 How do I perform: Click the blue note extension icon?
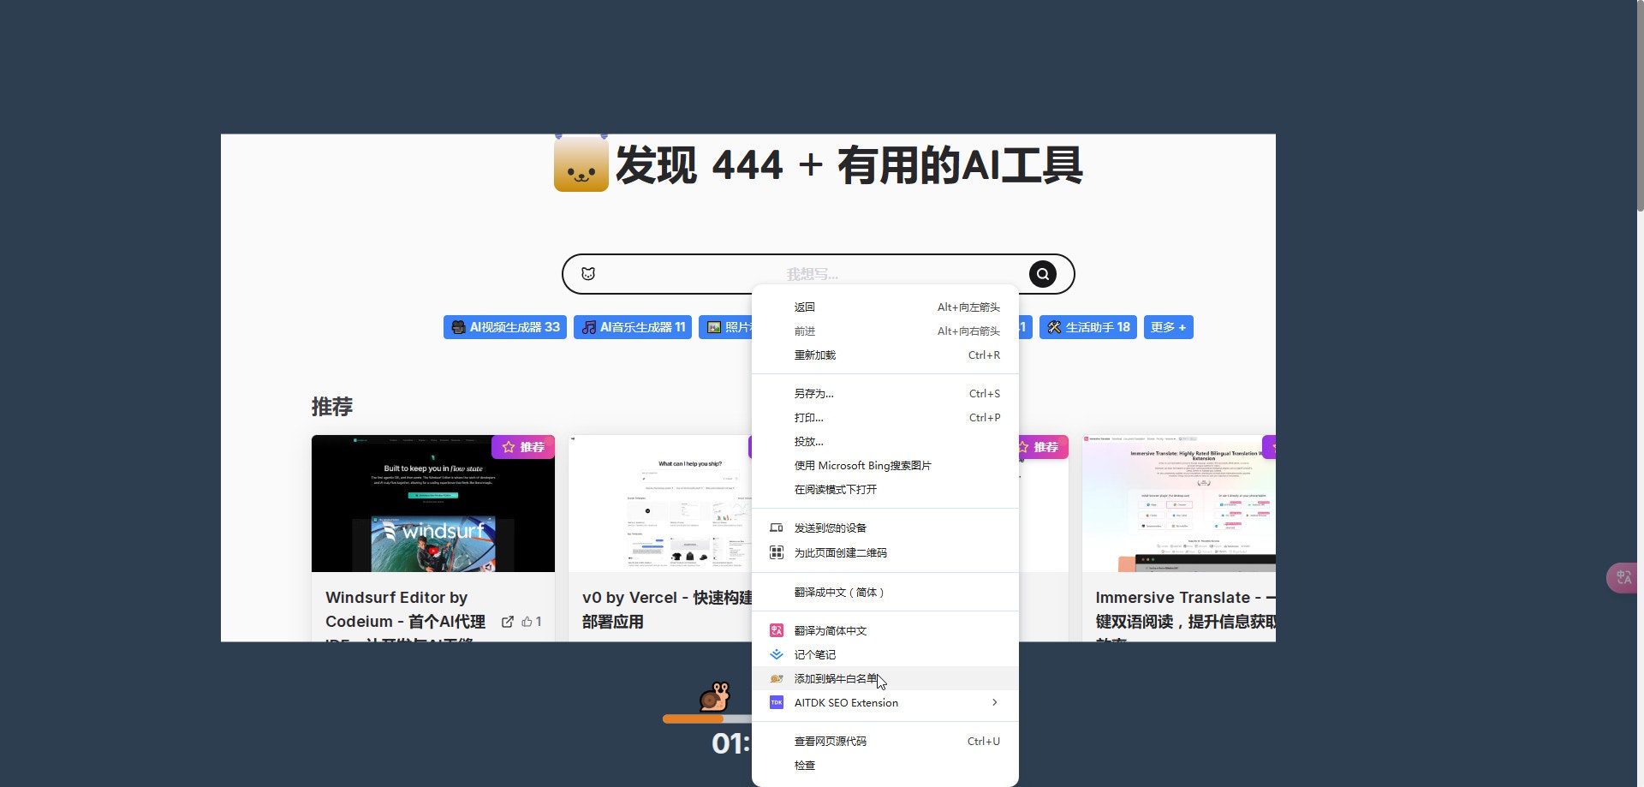point(777,654)
